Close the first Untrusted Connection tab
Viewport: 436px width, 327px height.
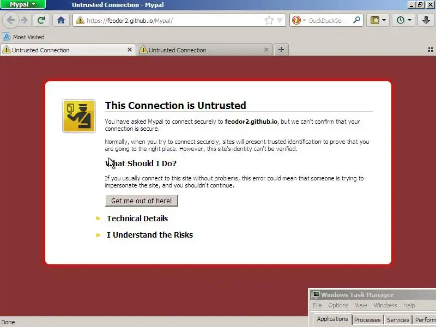(130, 50)
